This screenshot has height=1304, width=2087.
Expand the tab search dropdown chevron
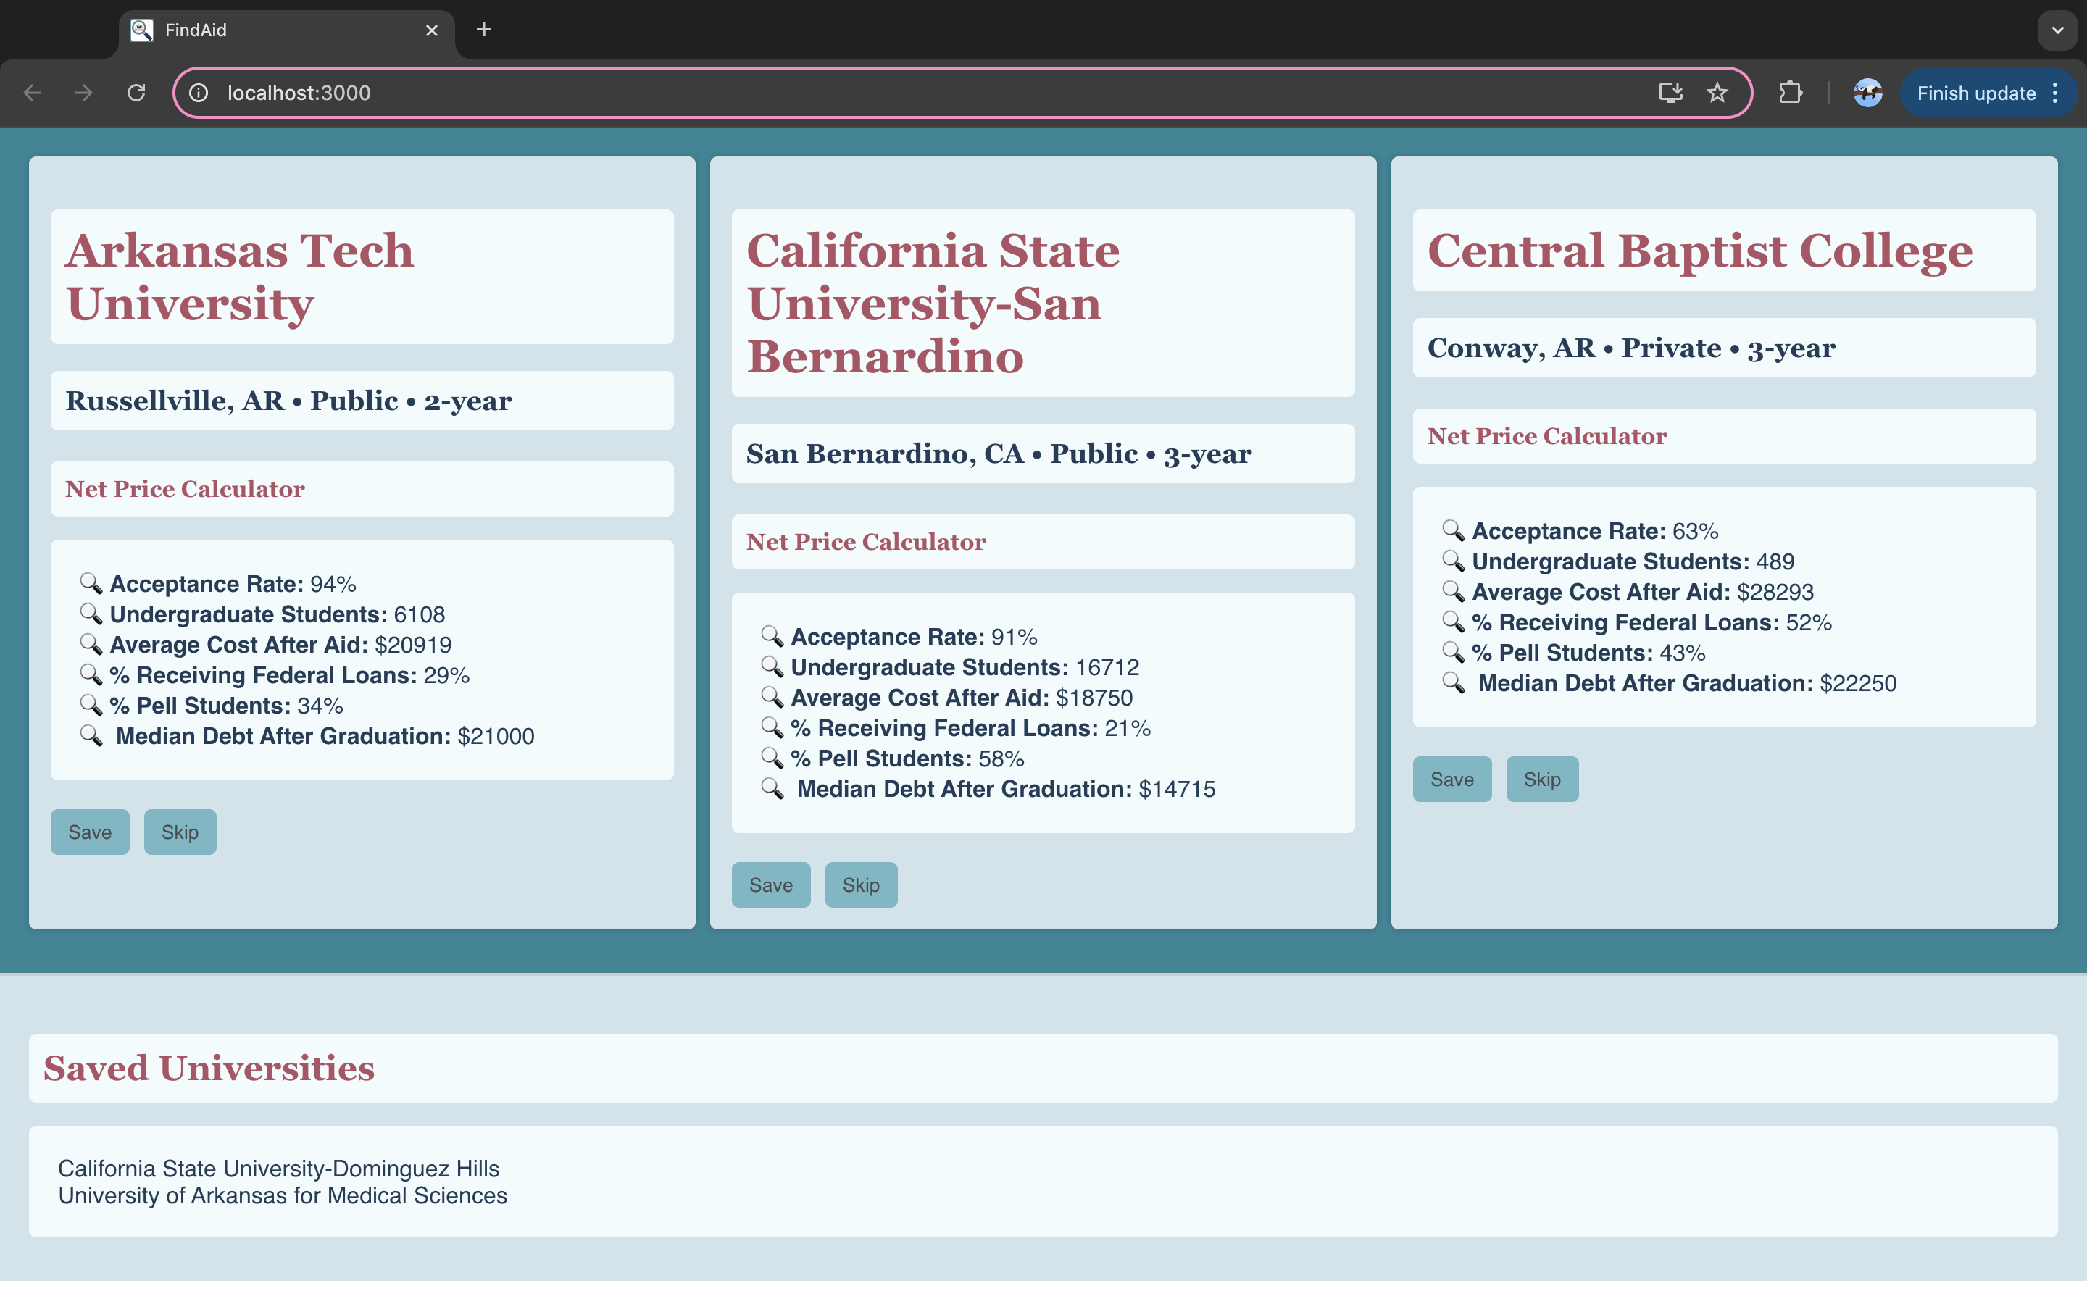[2057, 30]
